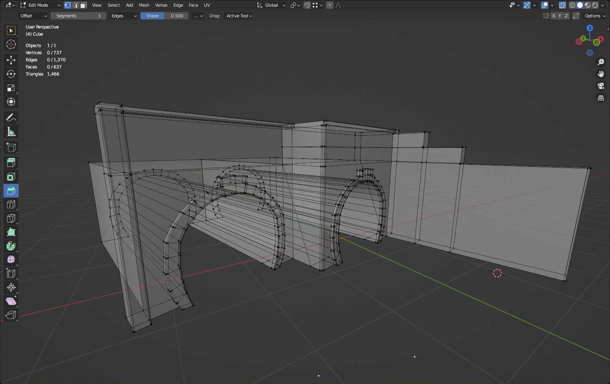Open Global transform orientation dropdown
Viewport: 610px width, 384px height.
tap(271, 5)
